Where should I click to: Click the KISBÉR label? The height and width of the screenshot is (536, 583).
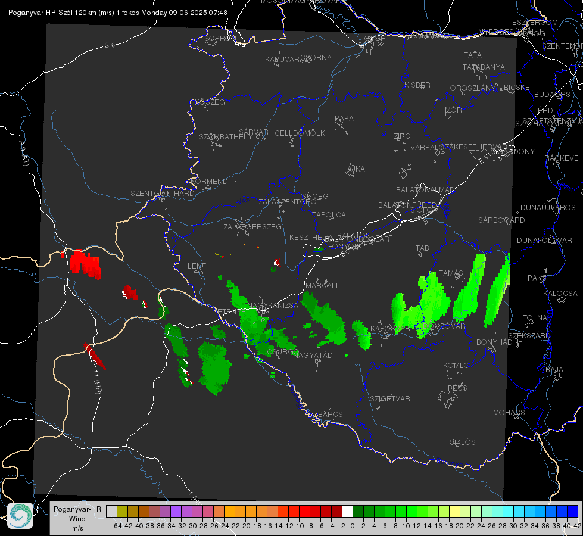417,85
